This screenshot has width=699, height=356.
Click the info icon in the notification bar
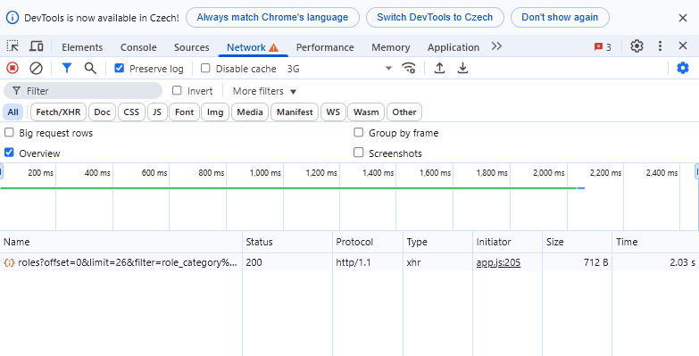pyautogui.click(x=12, y=18)
